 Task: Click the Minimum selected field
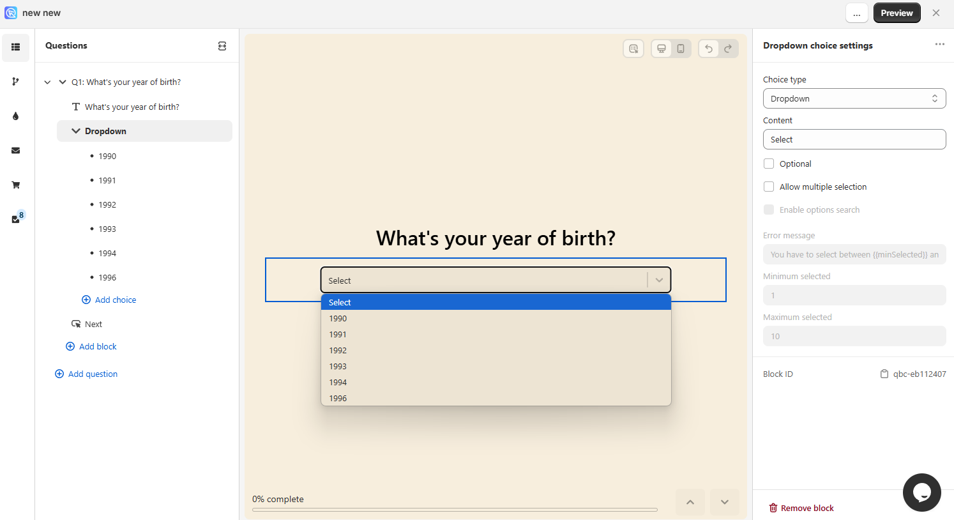pos(854,295)
